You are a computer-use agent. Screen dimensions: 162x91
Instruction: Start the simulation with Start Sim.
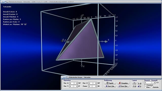pos(110,86)
